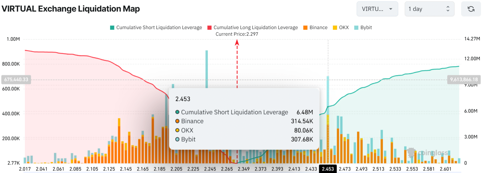Click the red Long Liquidation legend swatch

[210, 27]
